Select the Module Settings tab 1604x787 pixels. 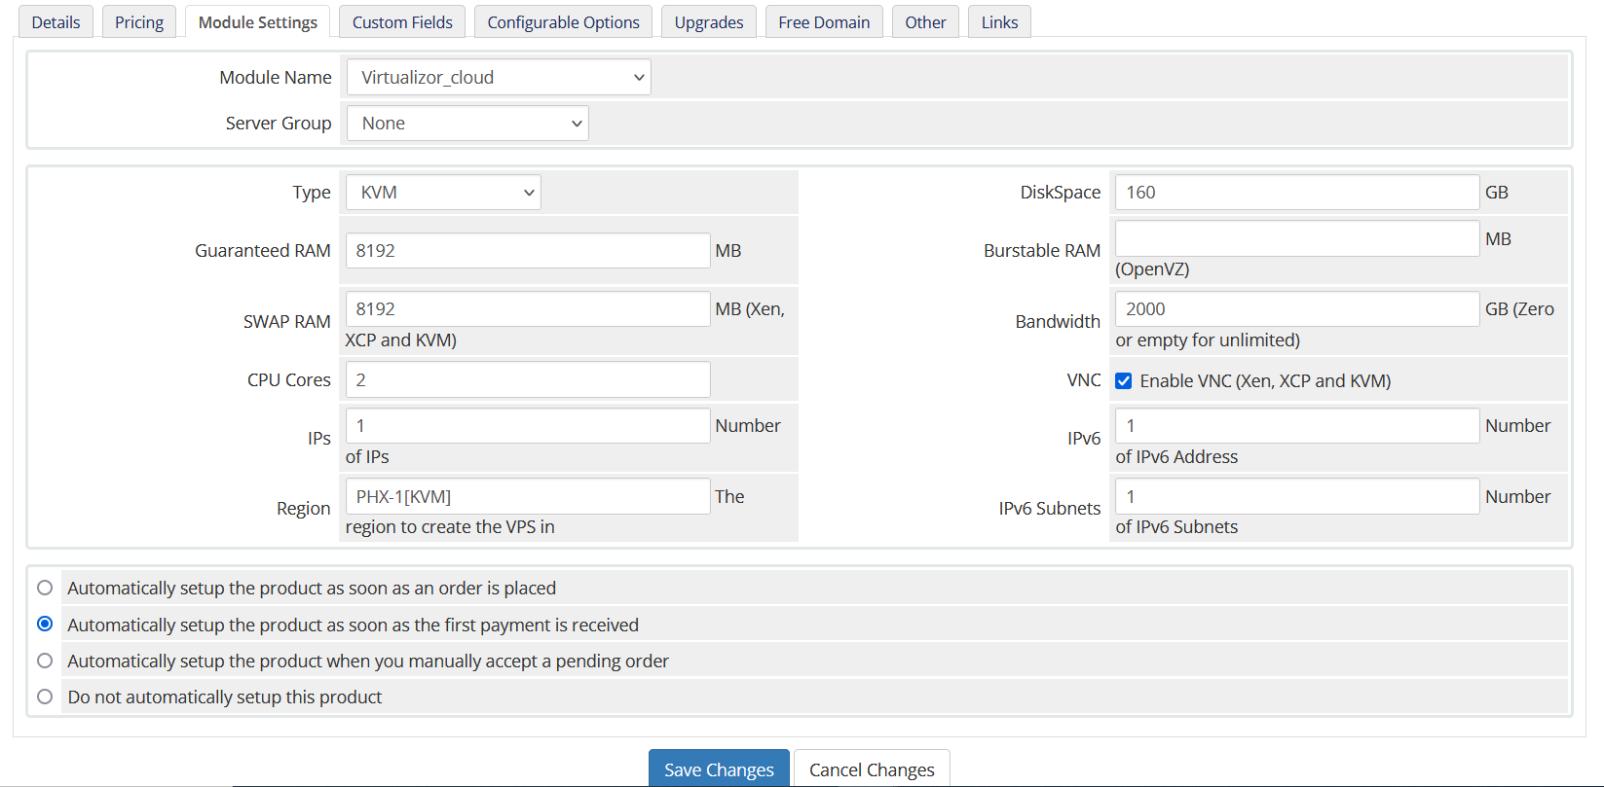257,21
